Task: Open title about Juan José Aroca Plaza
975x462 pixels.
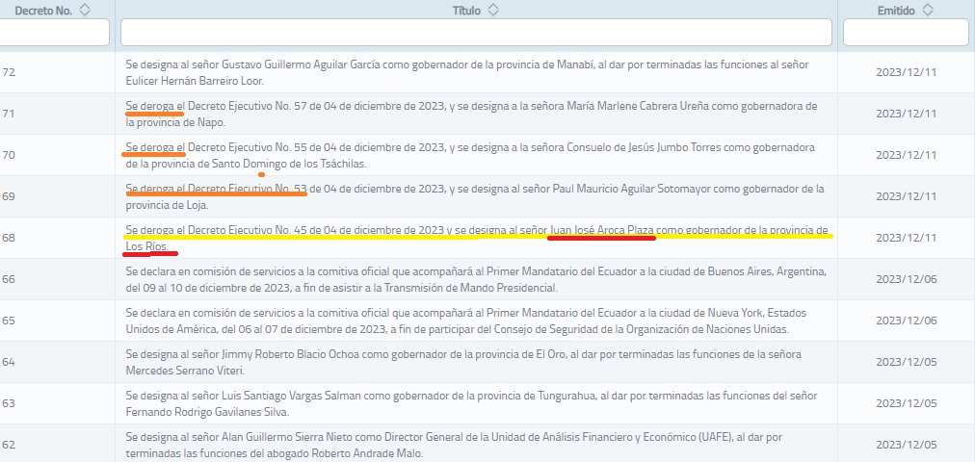Action: pos(476,238)
